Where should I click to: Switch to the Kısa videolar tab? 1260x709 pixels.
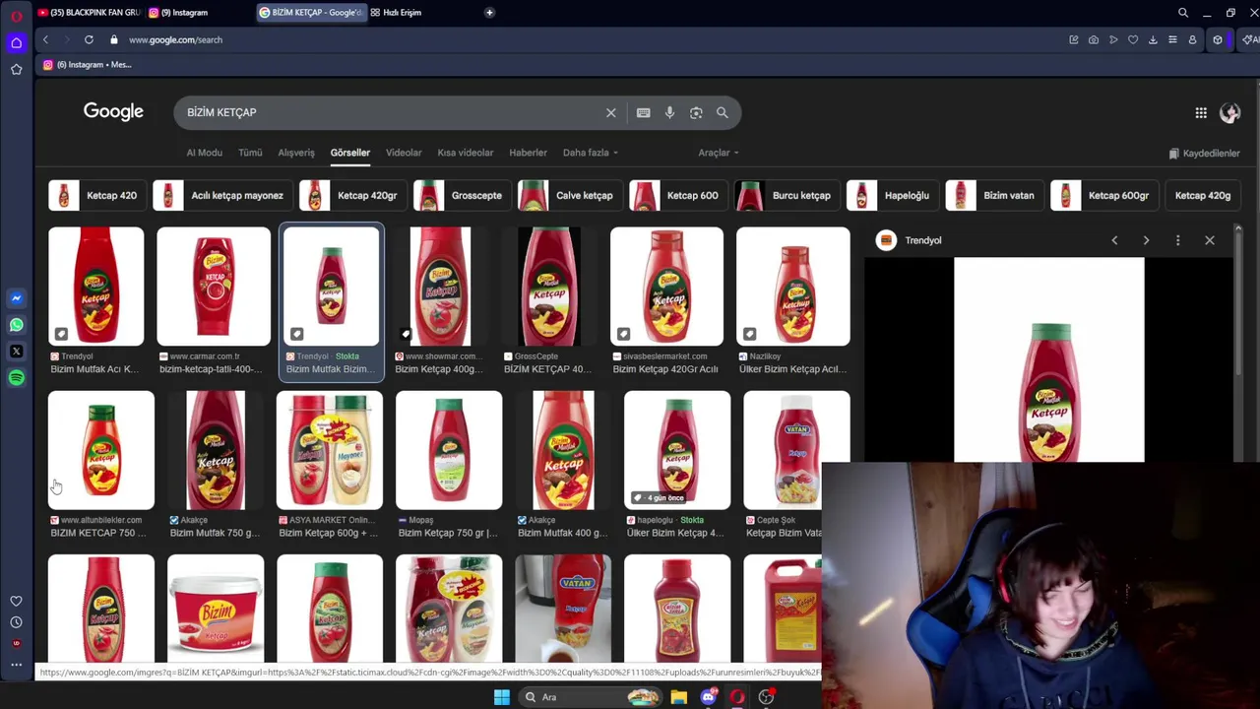click(466, 153)
